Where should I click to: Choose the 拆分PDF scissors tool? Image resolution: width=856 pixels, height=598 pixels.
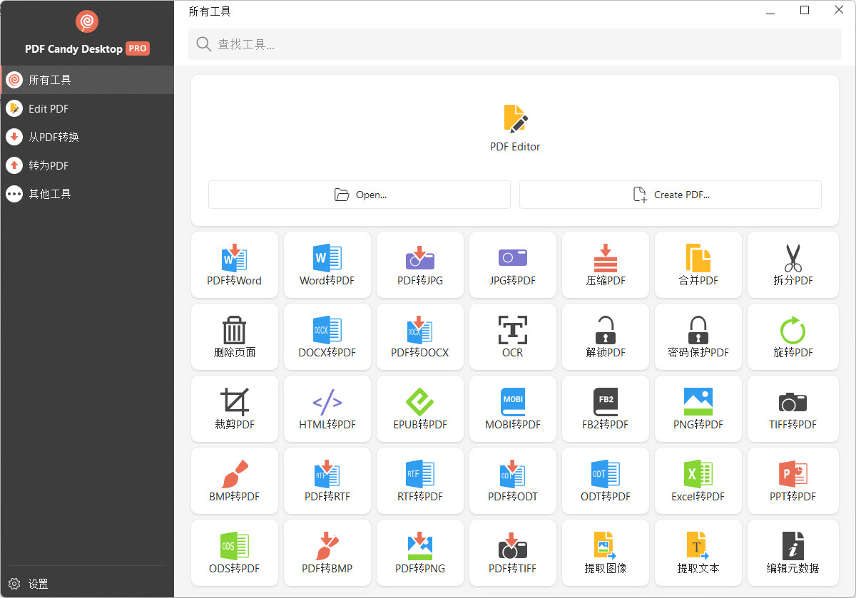pyautogui.click(x=793, y=264)
